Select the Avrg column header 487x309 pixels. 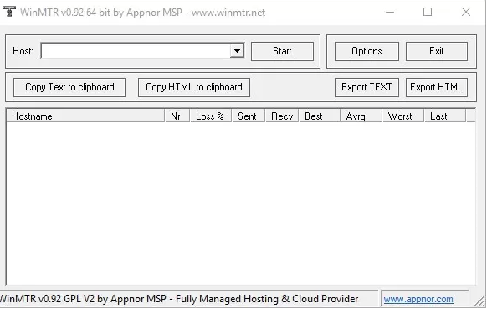(x=361, y=116)
